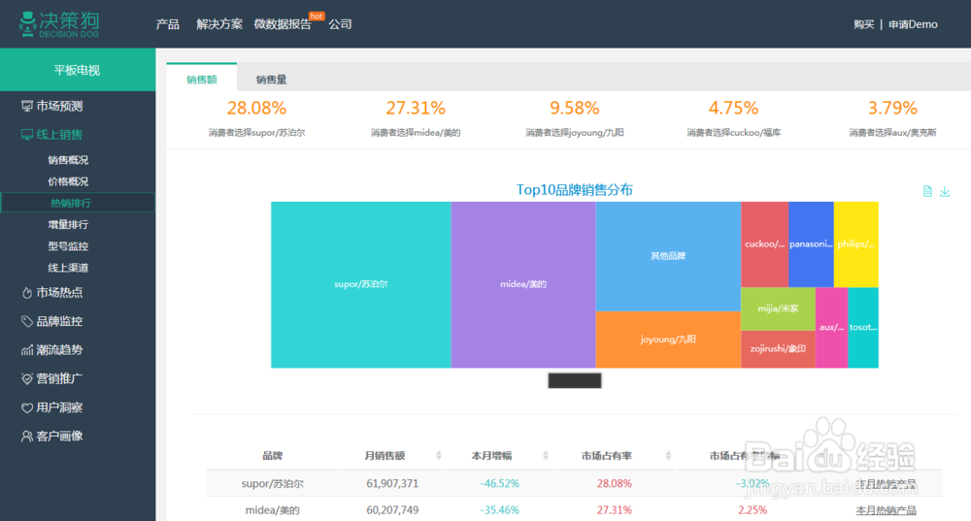Click the 其他品牌 treemap block
The image size is (971, 521).
click(x=668, y=256)
